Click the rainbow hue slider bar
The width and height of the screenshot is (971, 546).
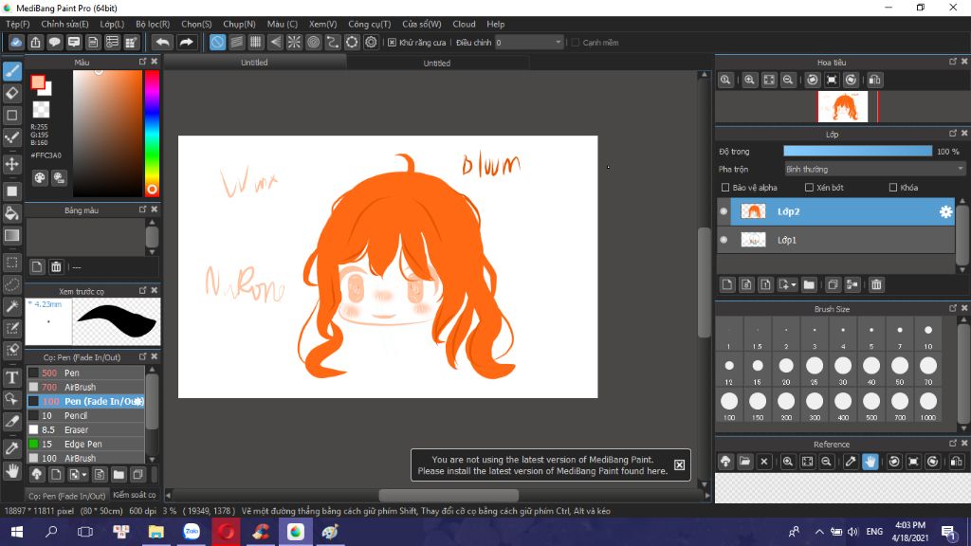click(x=152, y=133)
